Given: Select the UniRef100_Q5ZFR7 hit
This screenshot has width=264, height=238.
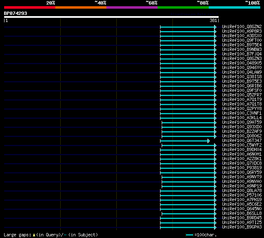Looking at the screenshot, I should click(x=242, y=95).
